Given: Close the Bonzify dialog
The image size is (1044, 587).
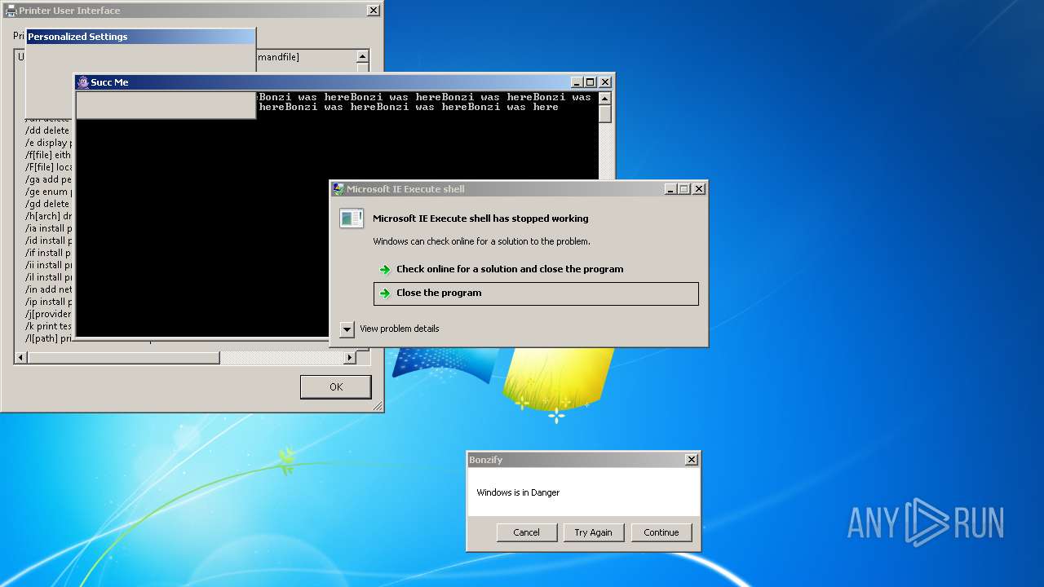Looking at the screenshot, I should [692, 460].
